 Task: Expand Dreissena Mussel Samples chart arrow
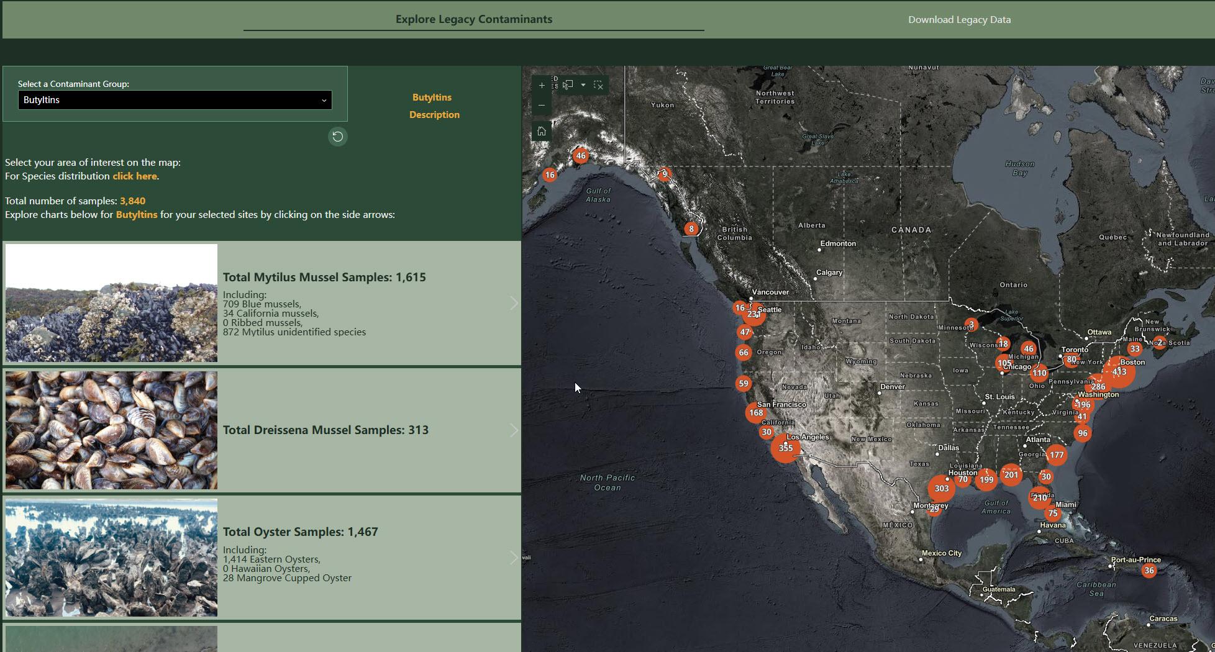514,430
